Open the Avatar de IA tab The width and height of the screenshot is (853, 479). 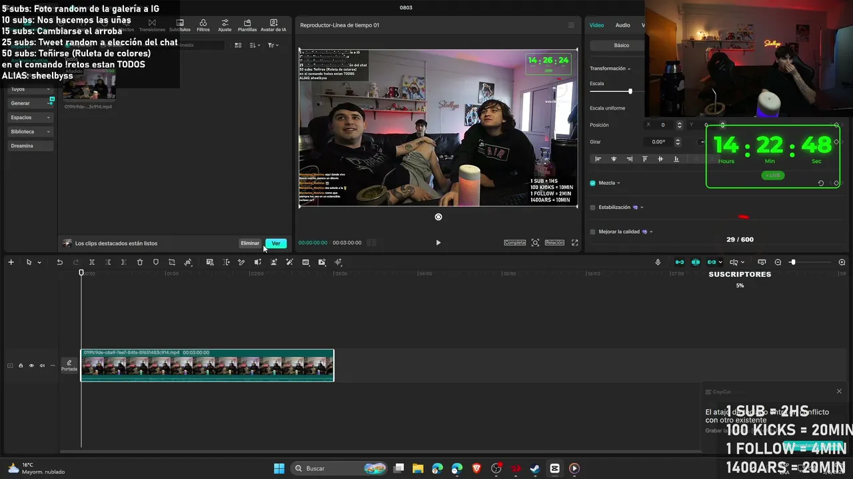click(x=273, y=25)
